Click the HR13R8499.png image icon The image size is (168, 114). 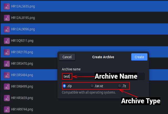(7, 86)
